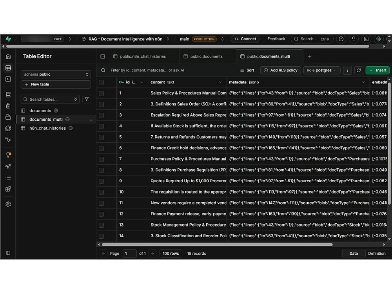Viewport: 392px width, 294px height.
Task: Click the horizontal scrollbar under the table
Action: pos(217,245)
